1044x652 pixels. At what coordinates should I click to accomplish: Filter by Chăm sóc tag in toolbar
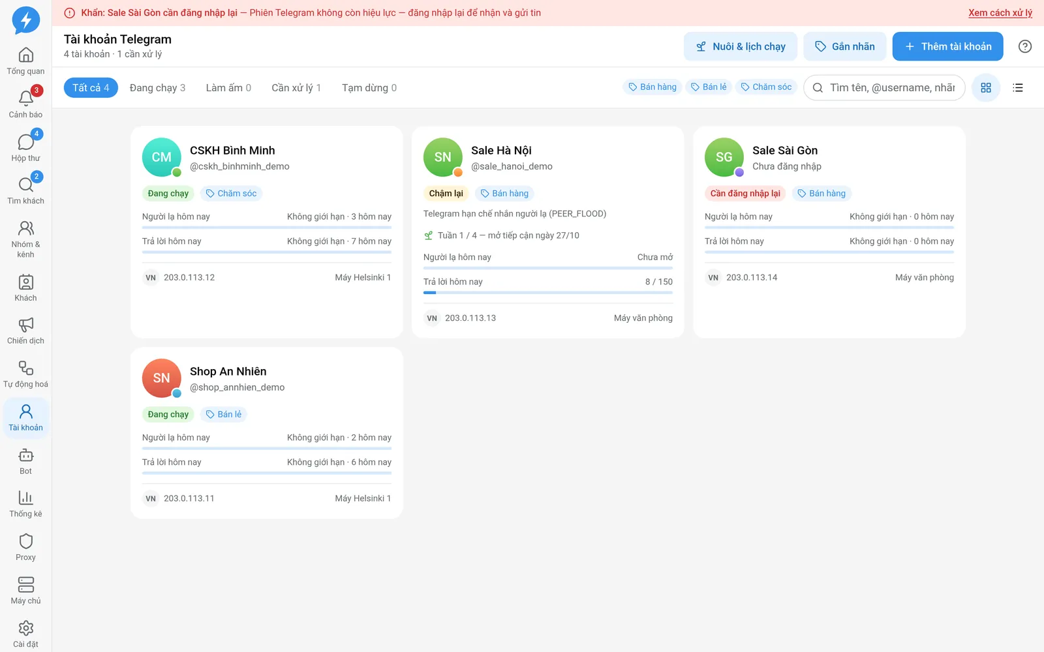coord(766,87)
